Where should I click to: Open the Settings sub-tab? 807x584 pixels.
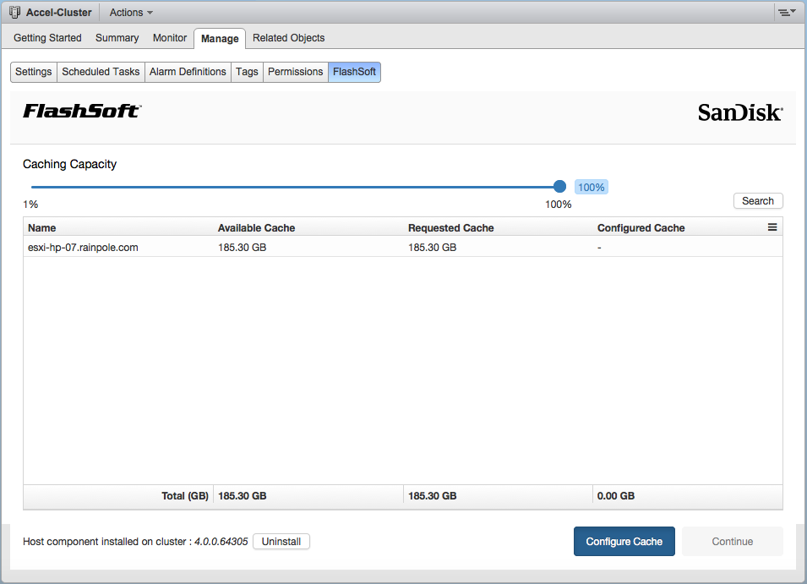click(x=34, y=72)
